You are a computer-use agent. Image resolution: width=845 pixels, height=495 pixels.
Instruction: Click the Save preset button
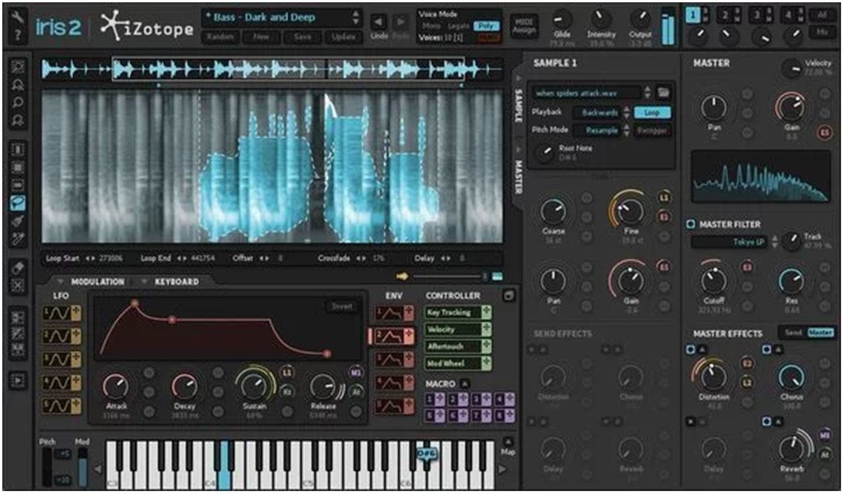(303, 37)
